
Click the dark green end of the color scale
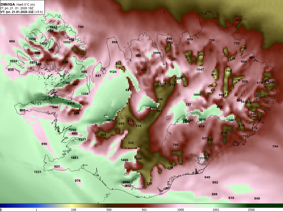[265, 206]
